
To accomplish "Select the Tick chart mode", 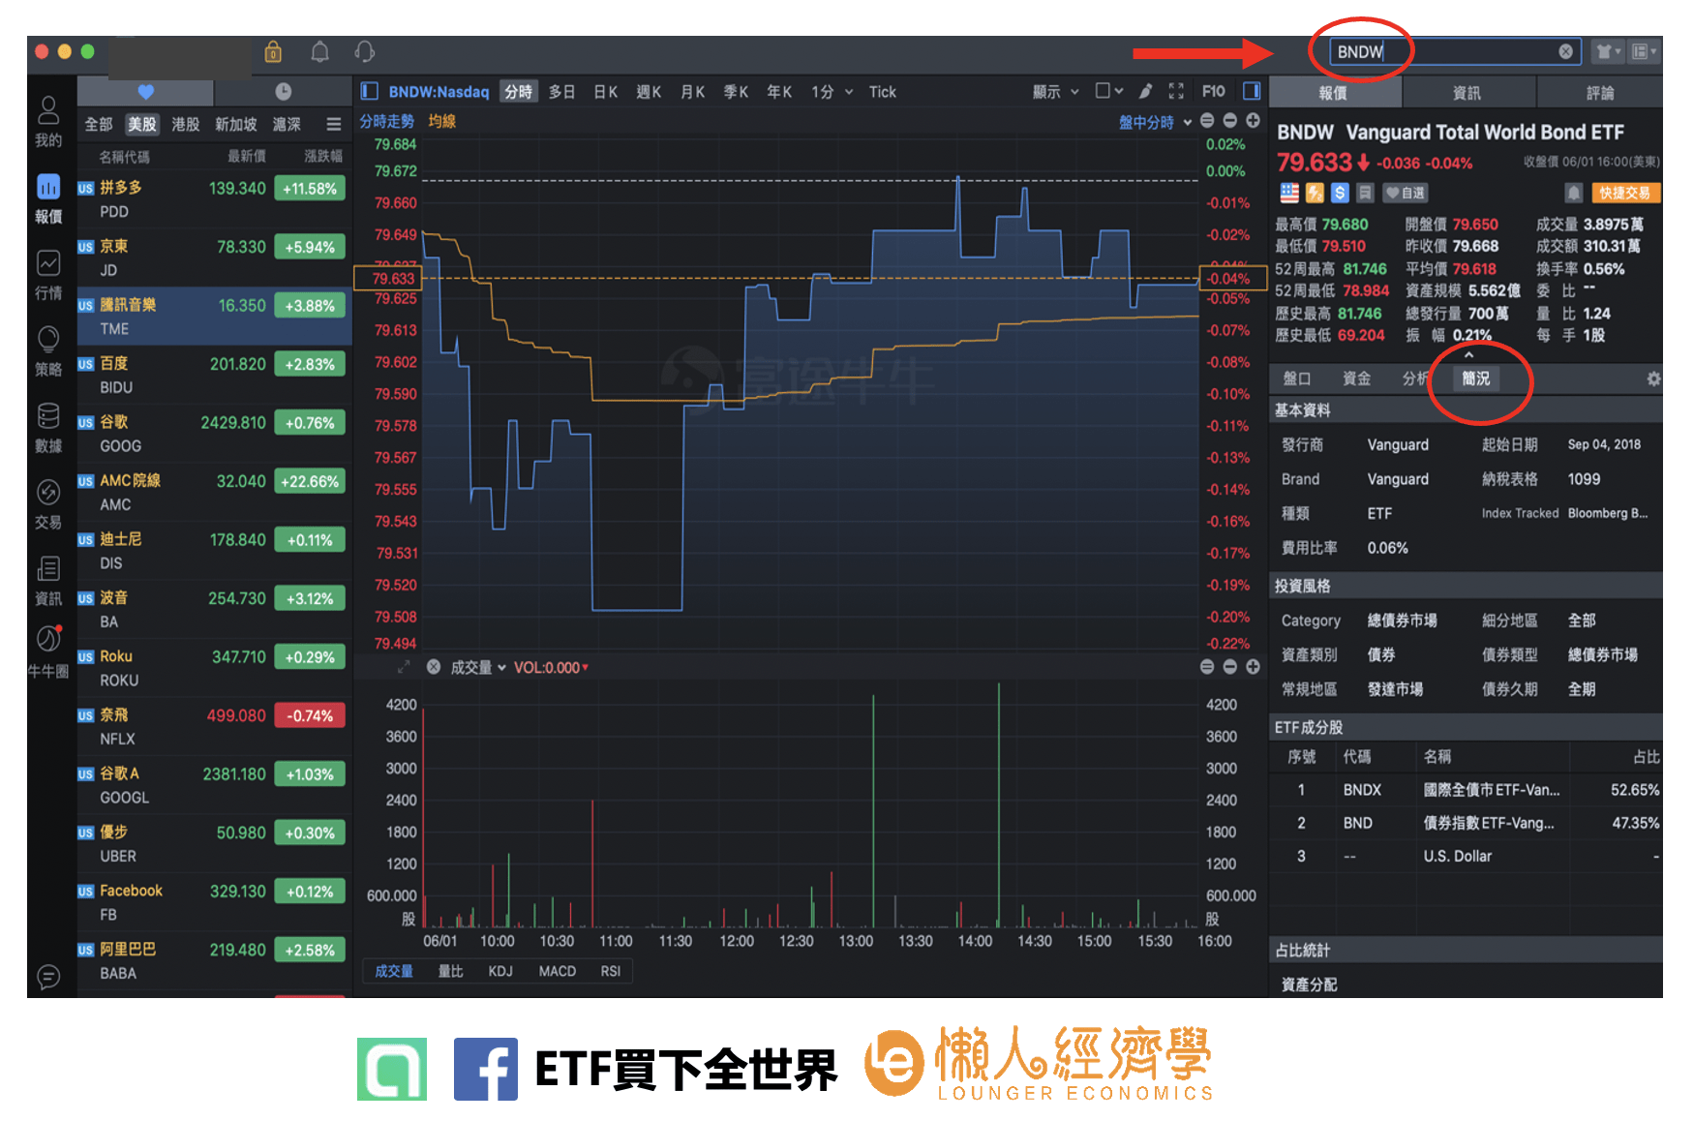I will pos(882,91).
